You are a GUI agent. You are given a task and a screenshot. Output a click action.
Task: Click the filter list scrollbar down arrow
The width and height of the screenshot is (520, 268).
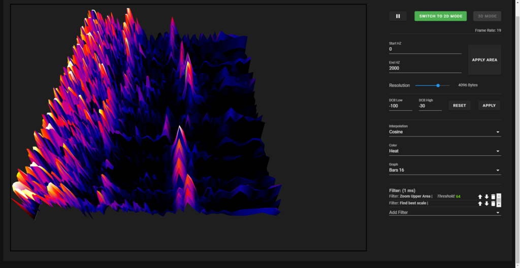499,205
